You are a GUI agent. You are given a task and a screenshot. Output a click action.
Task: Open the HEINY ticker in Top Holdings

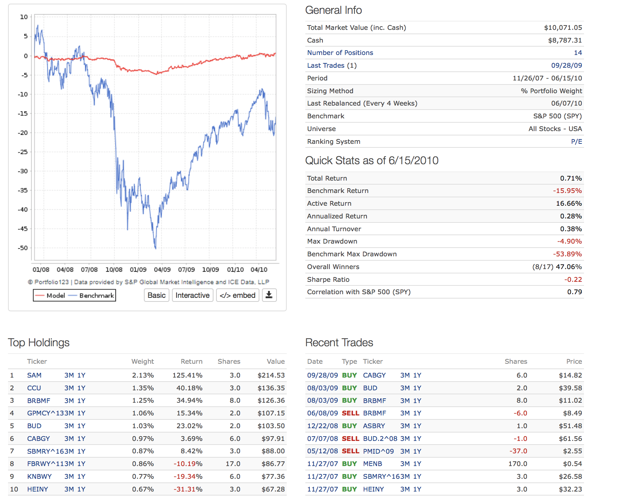point(38,489)
